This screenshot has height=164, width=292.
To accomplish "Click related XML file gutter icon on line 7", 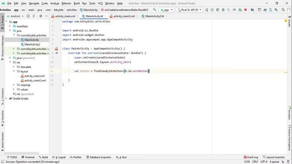I will point(57,49).
